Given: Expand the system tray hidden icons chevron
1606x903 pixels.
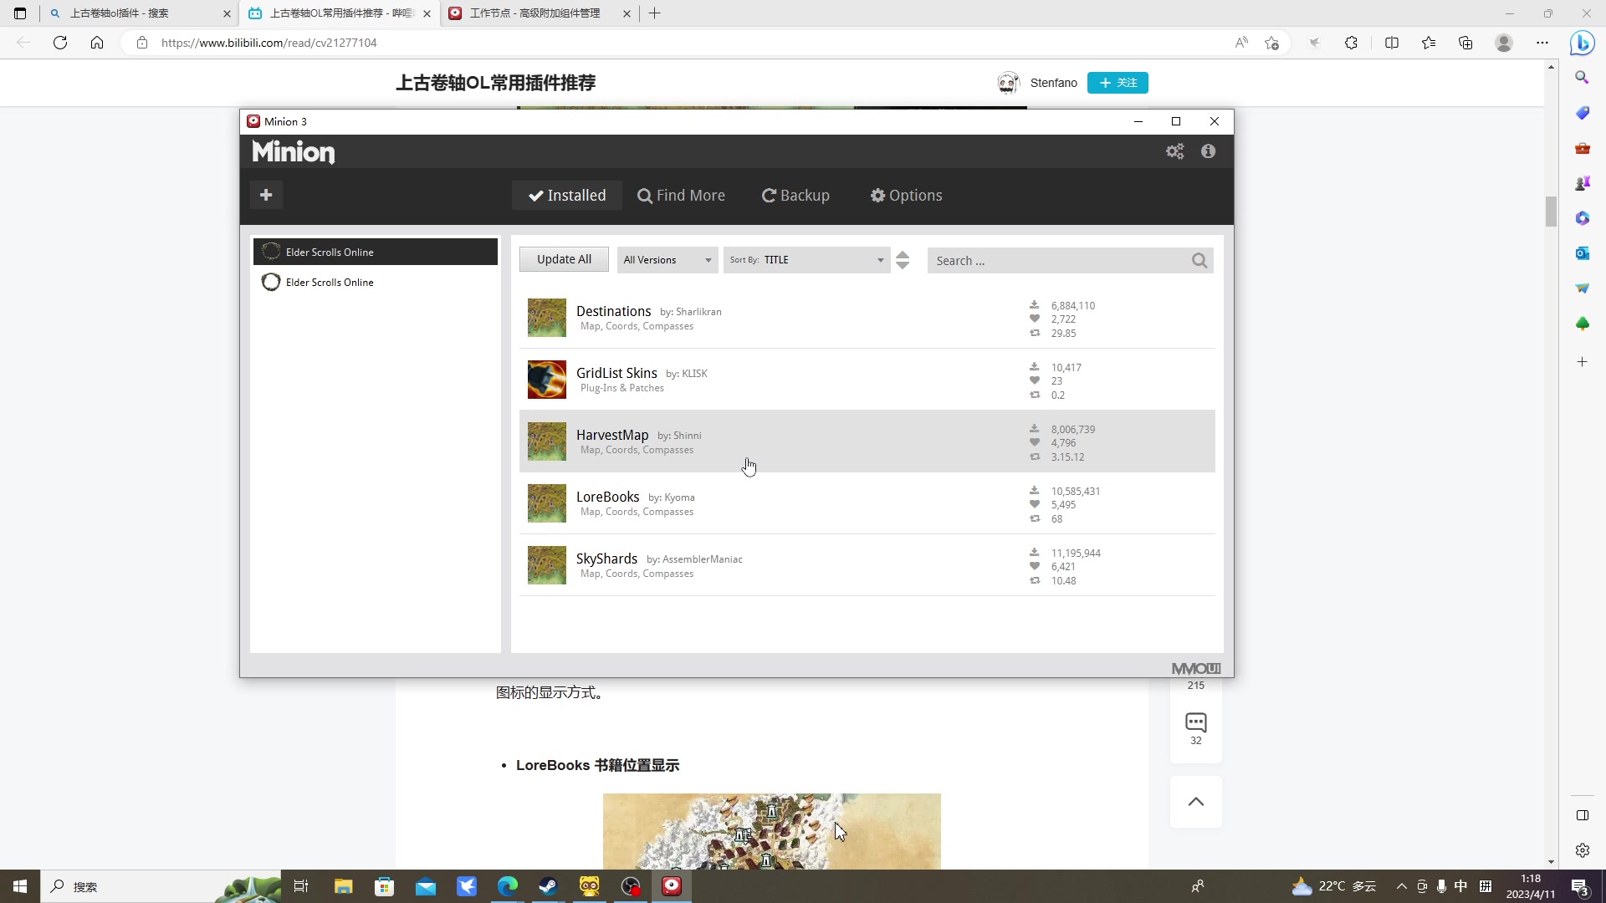Looking at the screenshot, I should [x=1401, y=886].
